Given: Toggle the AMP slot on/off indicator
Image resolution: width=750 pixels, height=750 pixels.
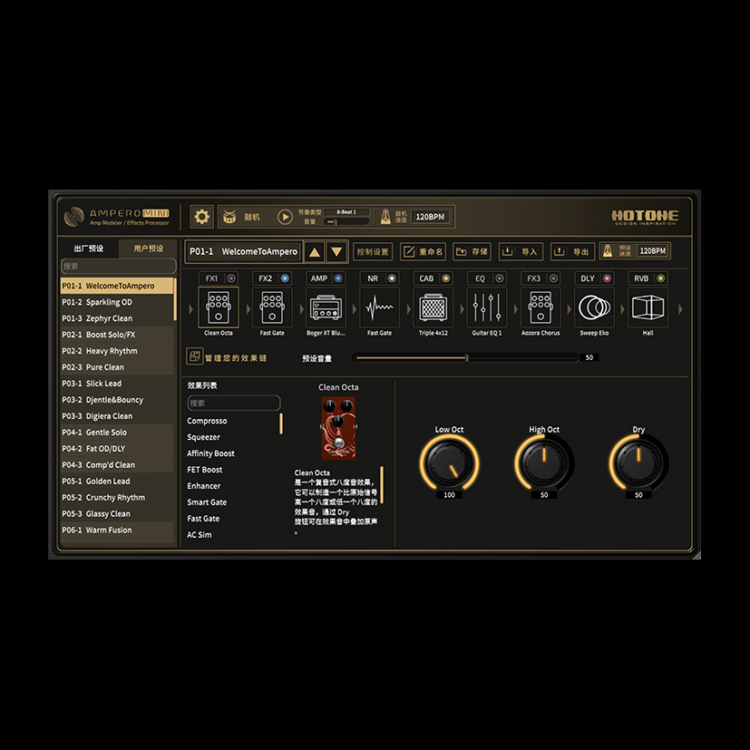Looking at the screenshot, I should (x=338, y=278).
